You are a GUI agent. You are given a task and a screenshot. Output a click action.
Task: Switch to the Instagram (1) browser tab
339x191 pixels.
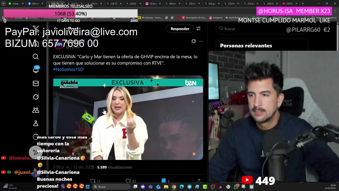pyautogui.click(x=154, y=3)
